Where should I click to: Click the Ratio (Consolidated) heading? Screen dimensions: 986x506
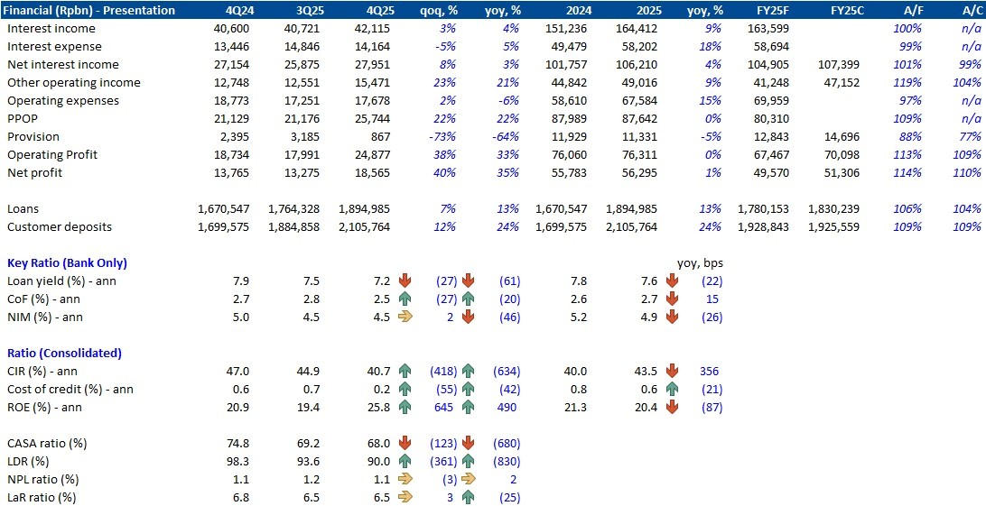tap(64, 353)
